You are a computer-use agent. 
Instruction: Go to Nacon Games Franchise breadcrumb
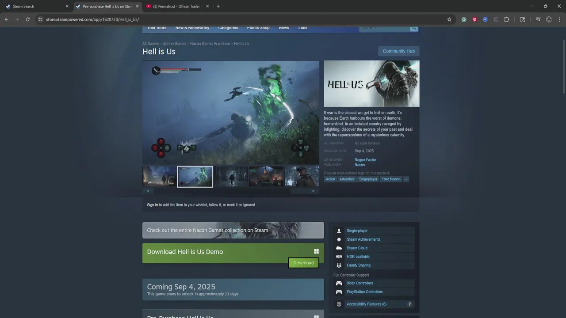click(x=210, y=44)
